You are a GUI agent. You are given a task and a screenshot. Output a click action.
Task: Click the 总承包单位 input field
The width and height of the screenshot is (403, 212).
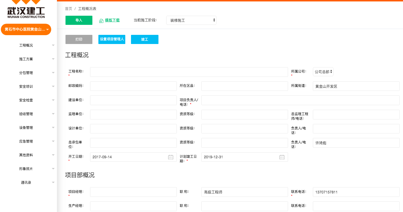point(133,143)
